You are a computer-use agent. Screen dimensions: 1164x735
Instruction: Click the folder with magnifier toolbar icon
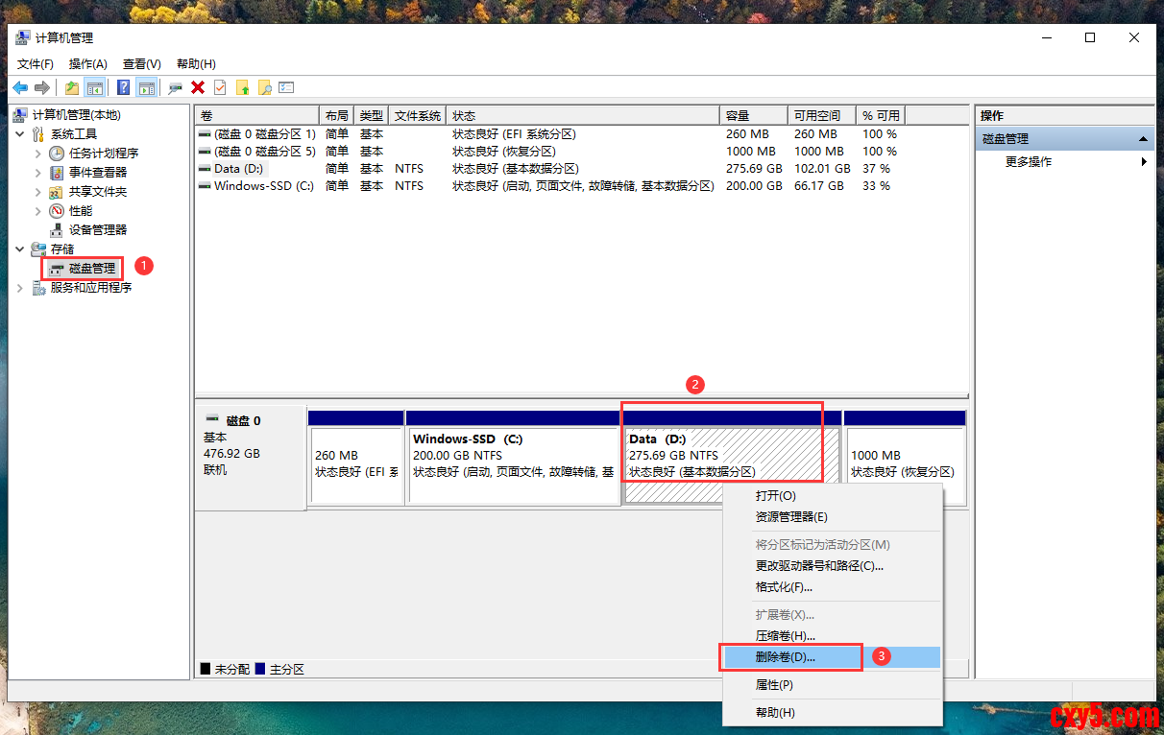(x=264, y=88)
